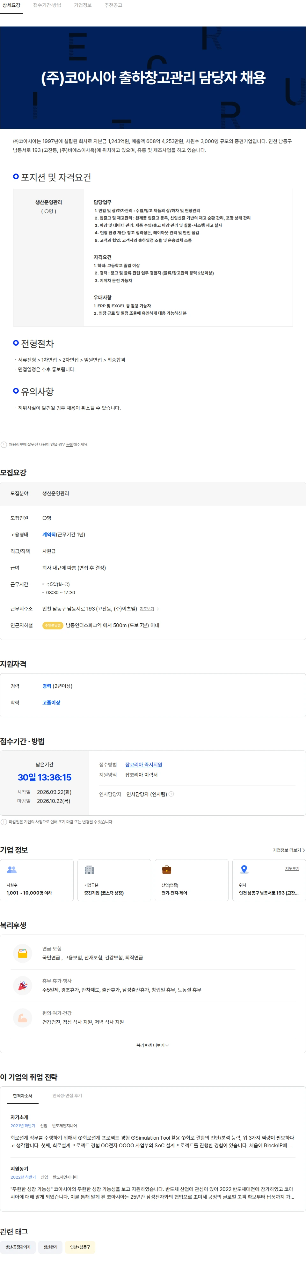Click 잡코리아 즉시지원 link
Image resolution: width=306 pixels, height=1262 pixels.
(x=143, y=764)
